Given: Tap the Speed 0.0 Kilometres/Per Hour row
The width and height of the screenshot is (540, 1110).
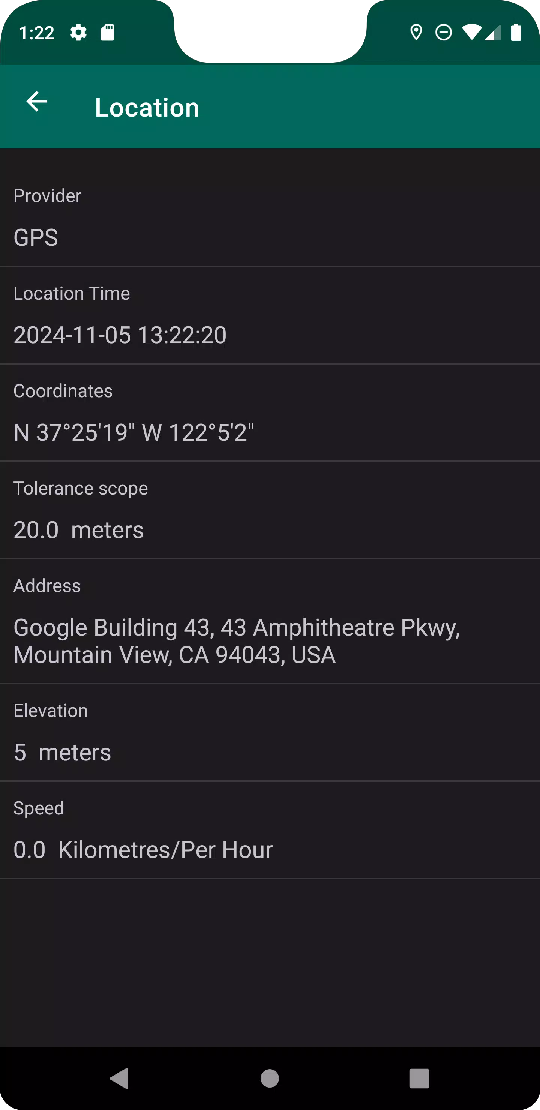Looking at the screenshot, I should (270, 830).
